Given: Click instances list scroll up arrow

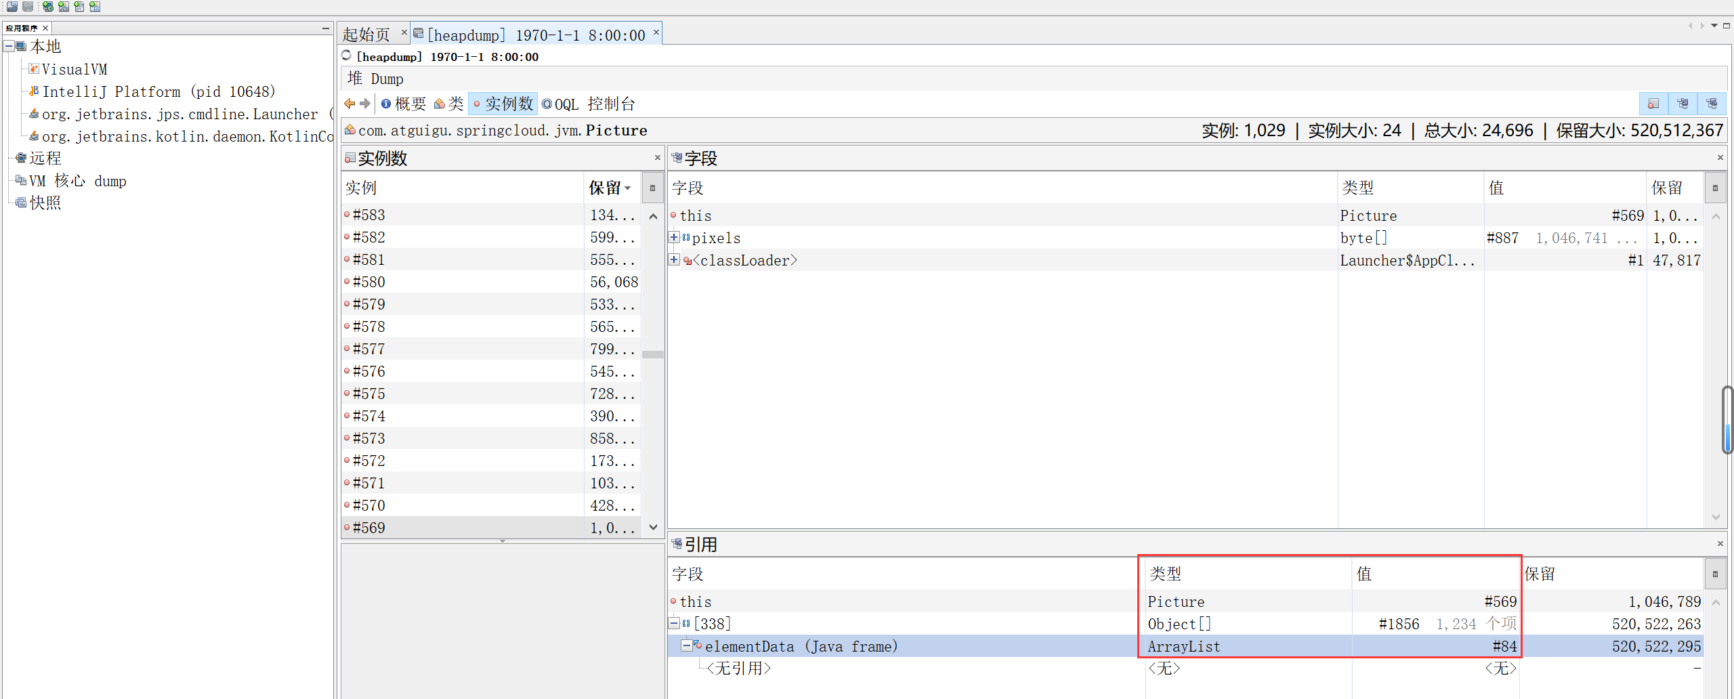Looking at the screenshot, I should coord(653,216).
